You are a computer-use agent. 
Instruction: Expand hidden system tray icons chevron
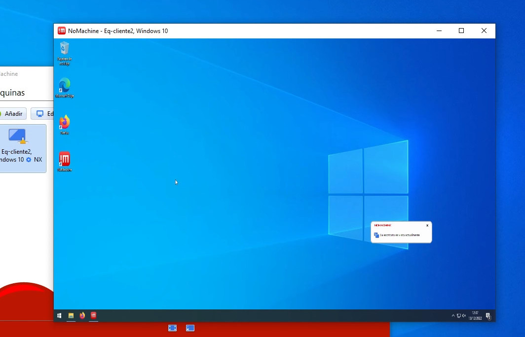(x=453, y=316)
